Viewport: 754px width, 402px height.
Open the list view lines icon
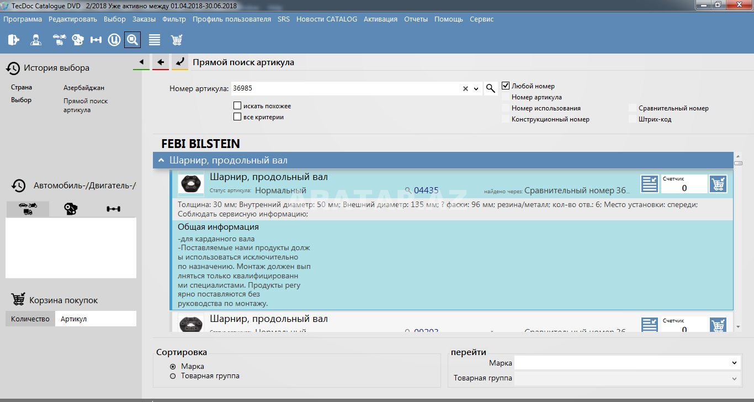(155, 40)
